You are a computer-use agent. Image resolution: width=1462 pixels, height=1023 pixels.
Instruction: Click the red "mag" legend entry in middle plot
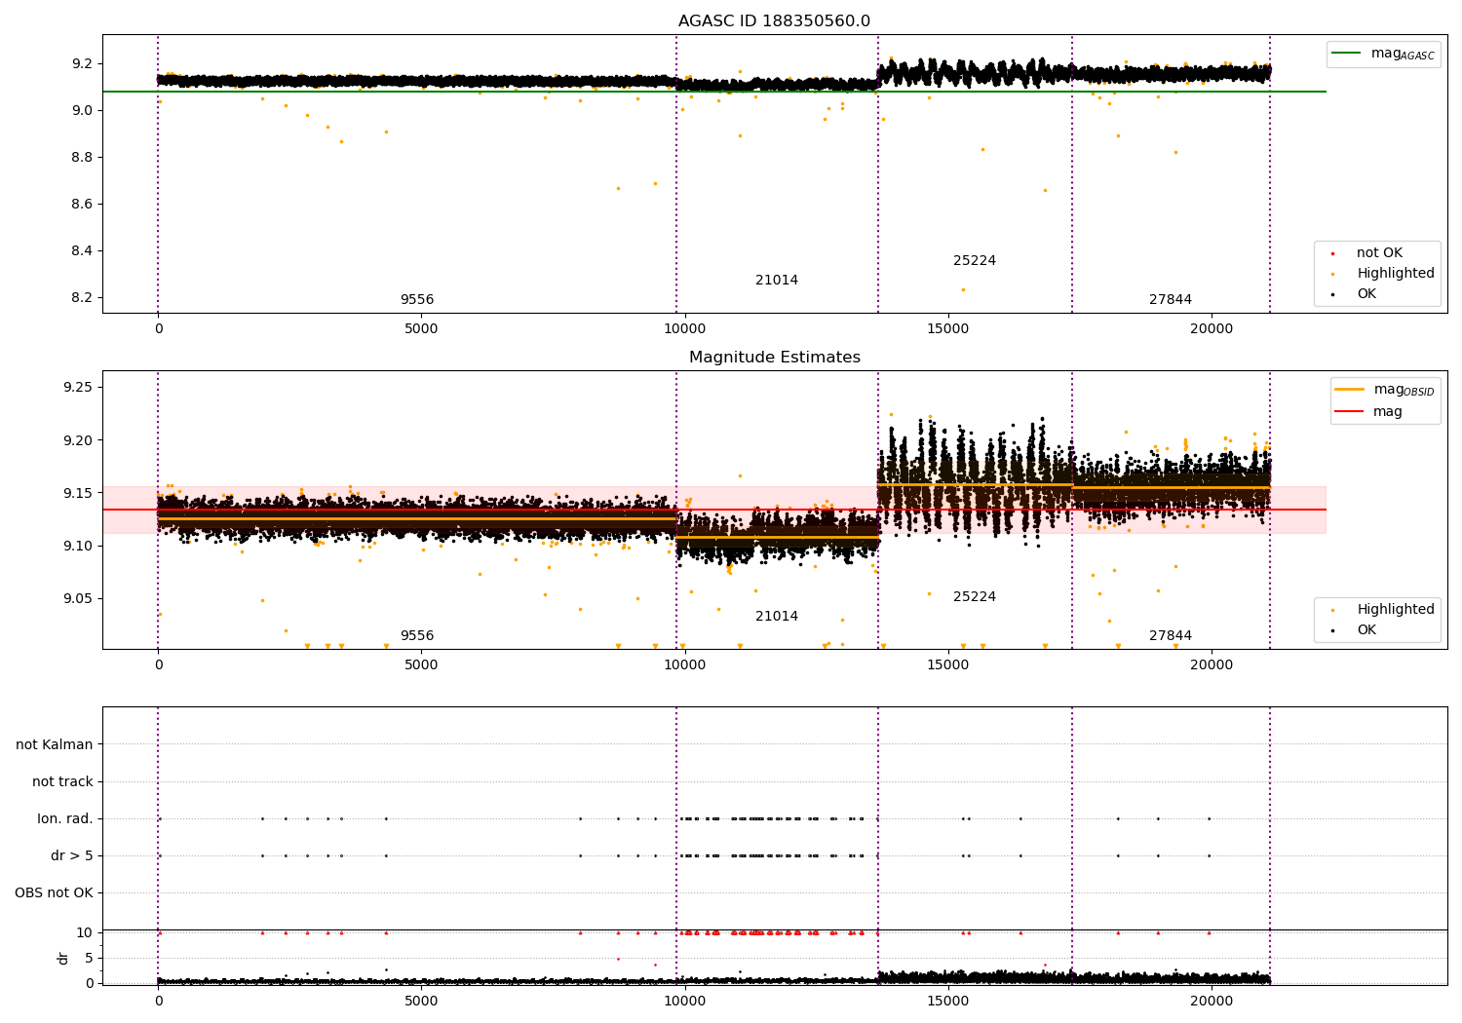coord(1388,412)
